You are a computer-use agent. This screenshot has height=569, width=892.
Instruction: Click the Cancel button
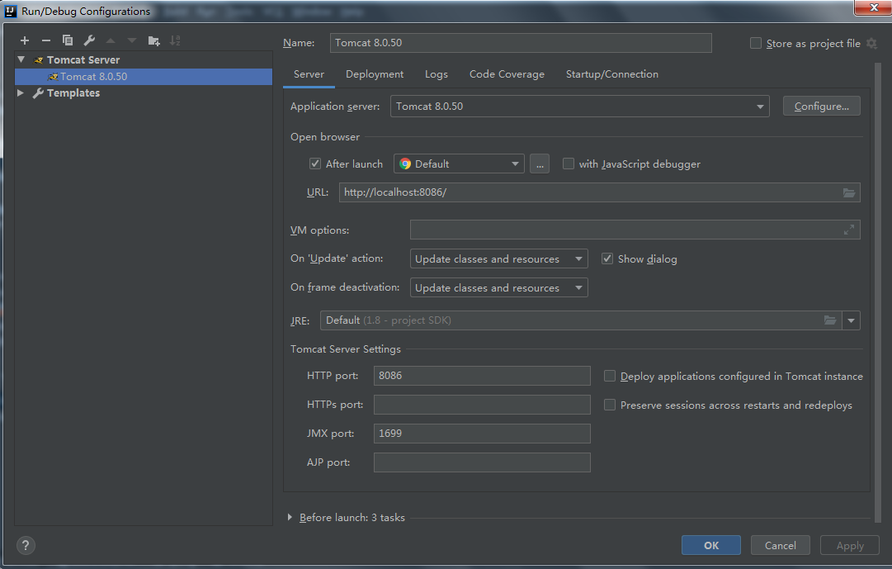[x=781, y=545]
